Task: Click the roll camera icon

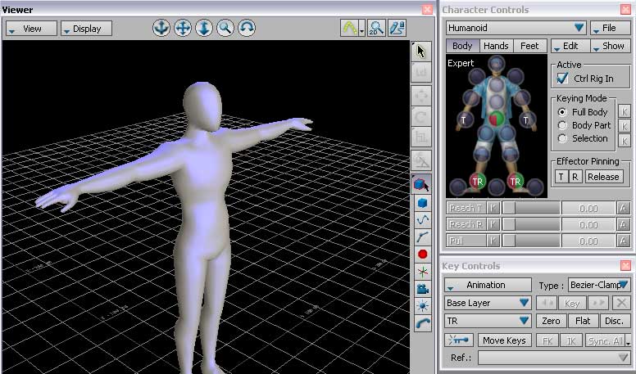Action: (246, 28)
